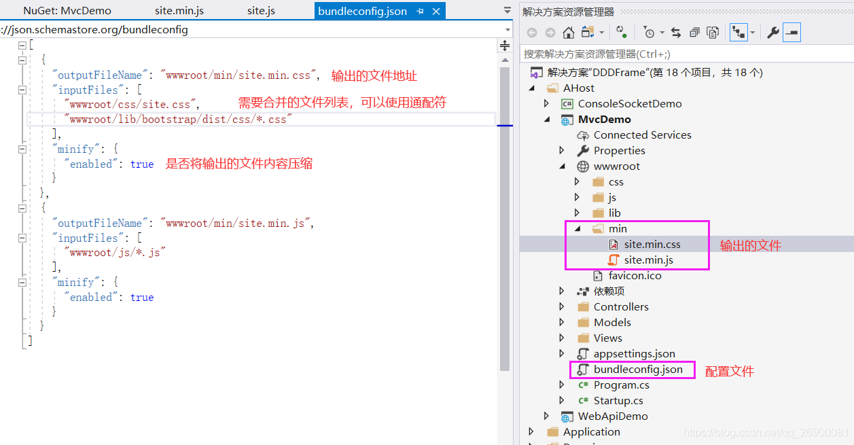Switch to the site.js tab
Viewport: 854px width, 445px height.
pyautogui.click(x=261, y=11)
